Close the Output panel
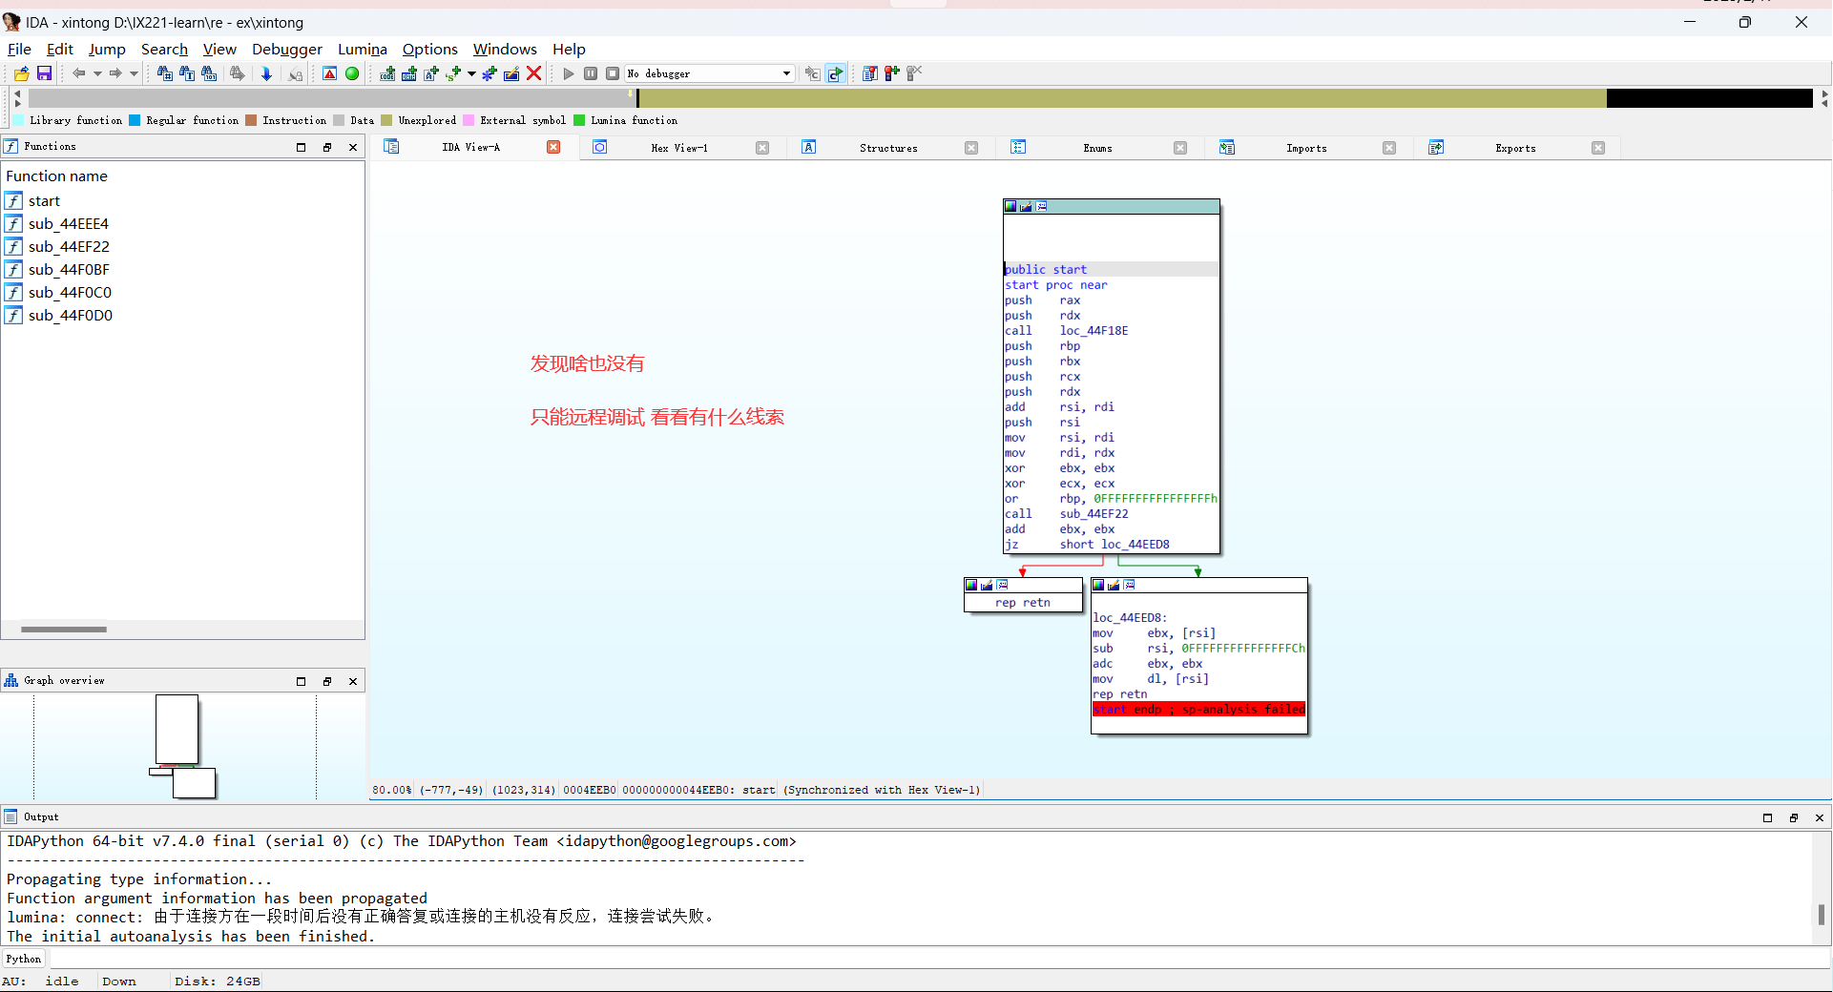Screen dimensions: 1833x992 [1820, 817]
